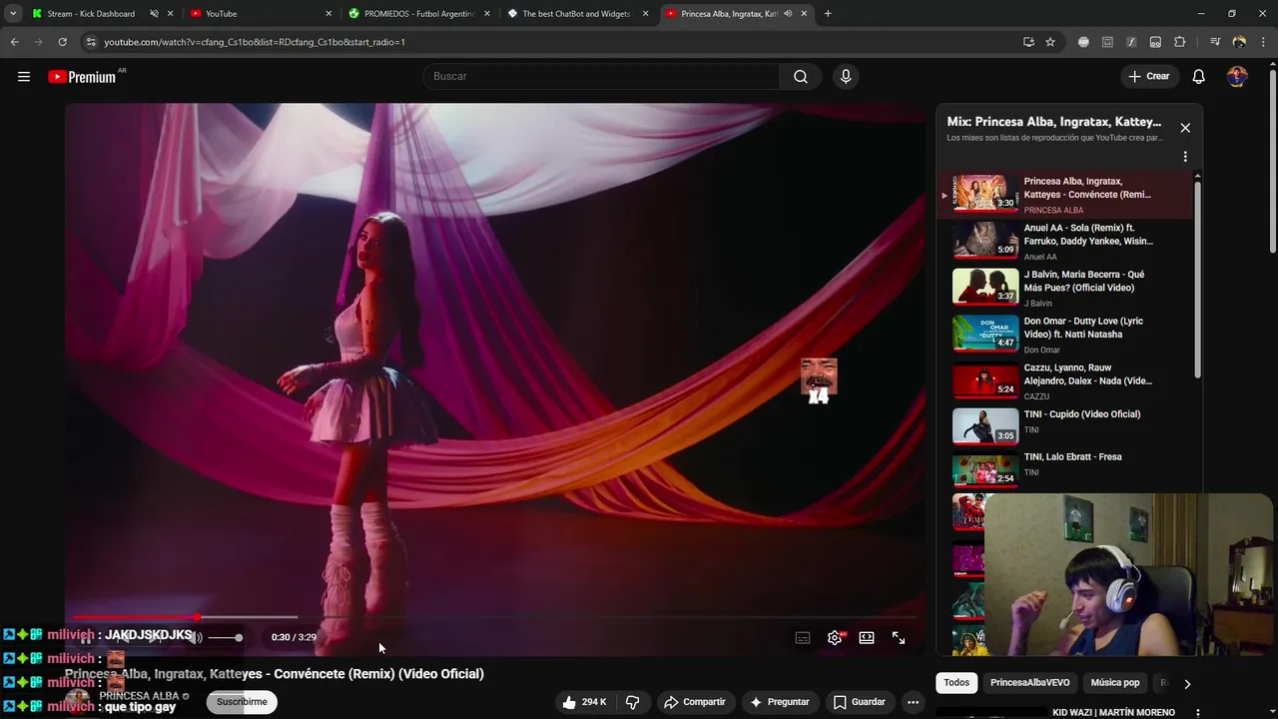Open the Mix playlist options menu

(1185, 157)
